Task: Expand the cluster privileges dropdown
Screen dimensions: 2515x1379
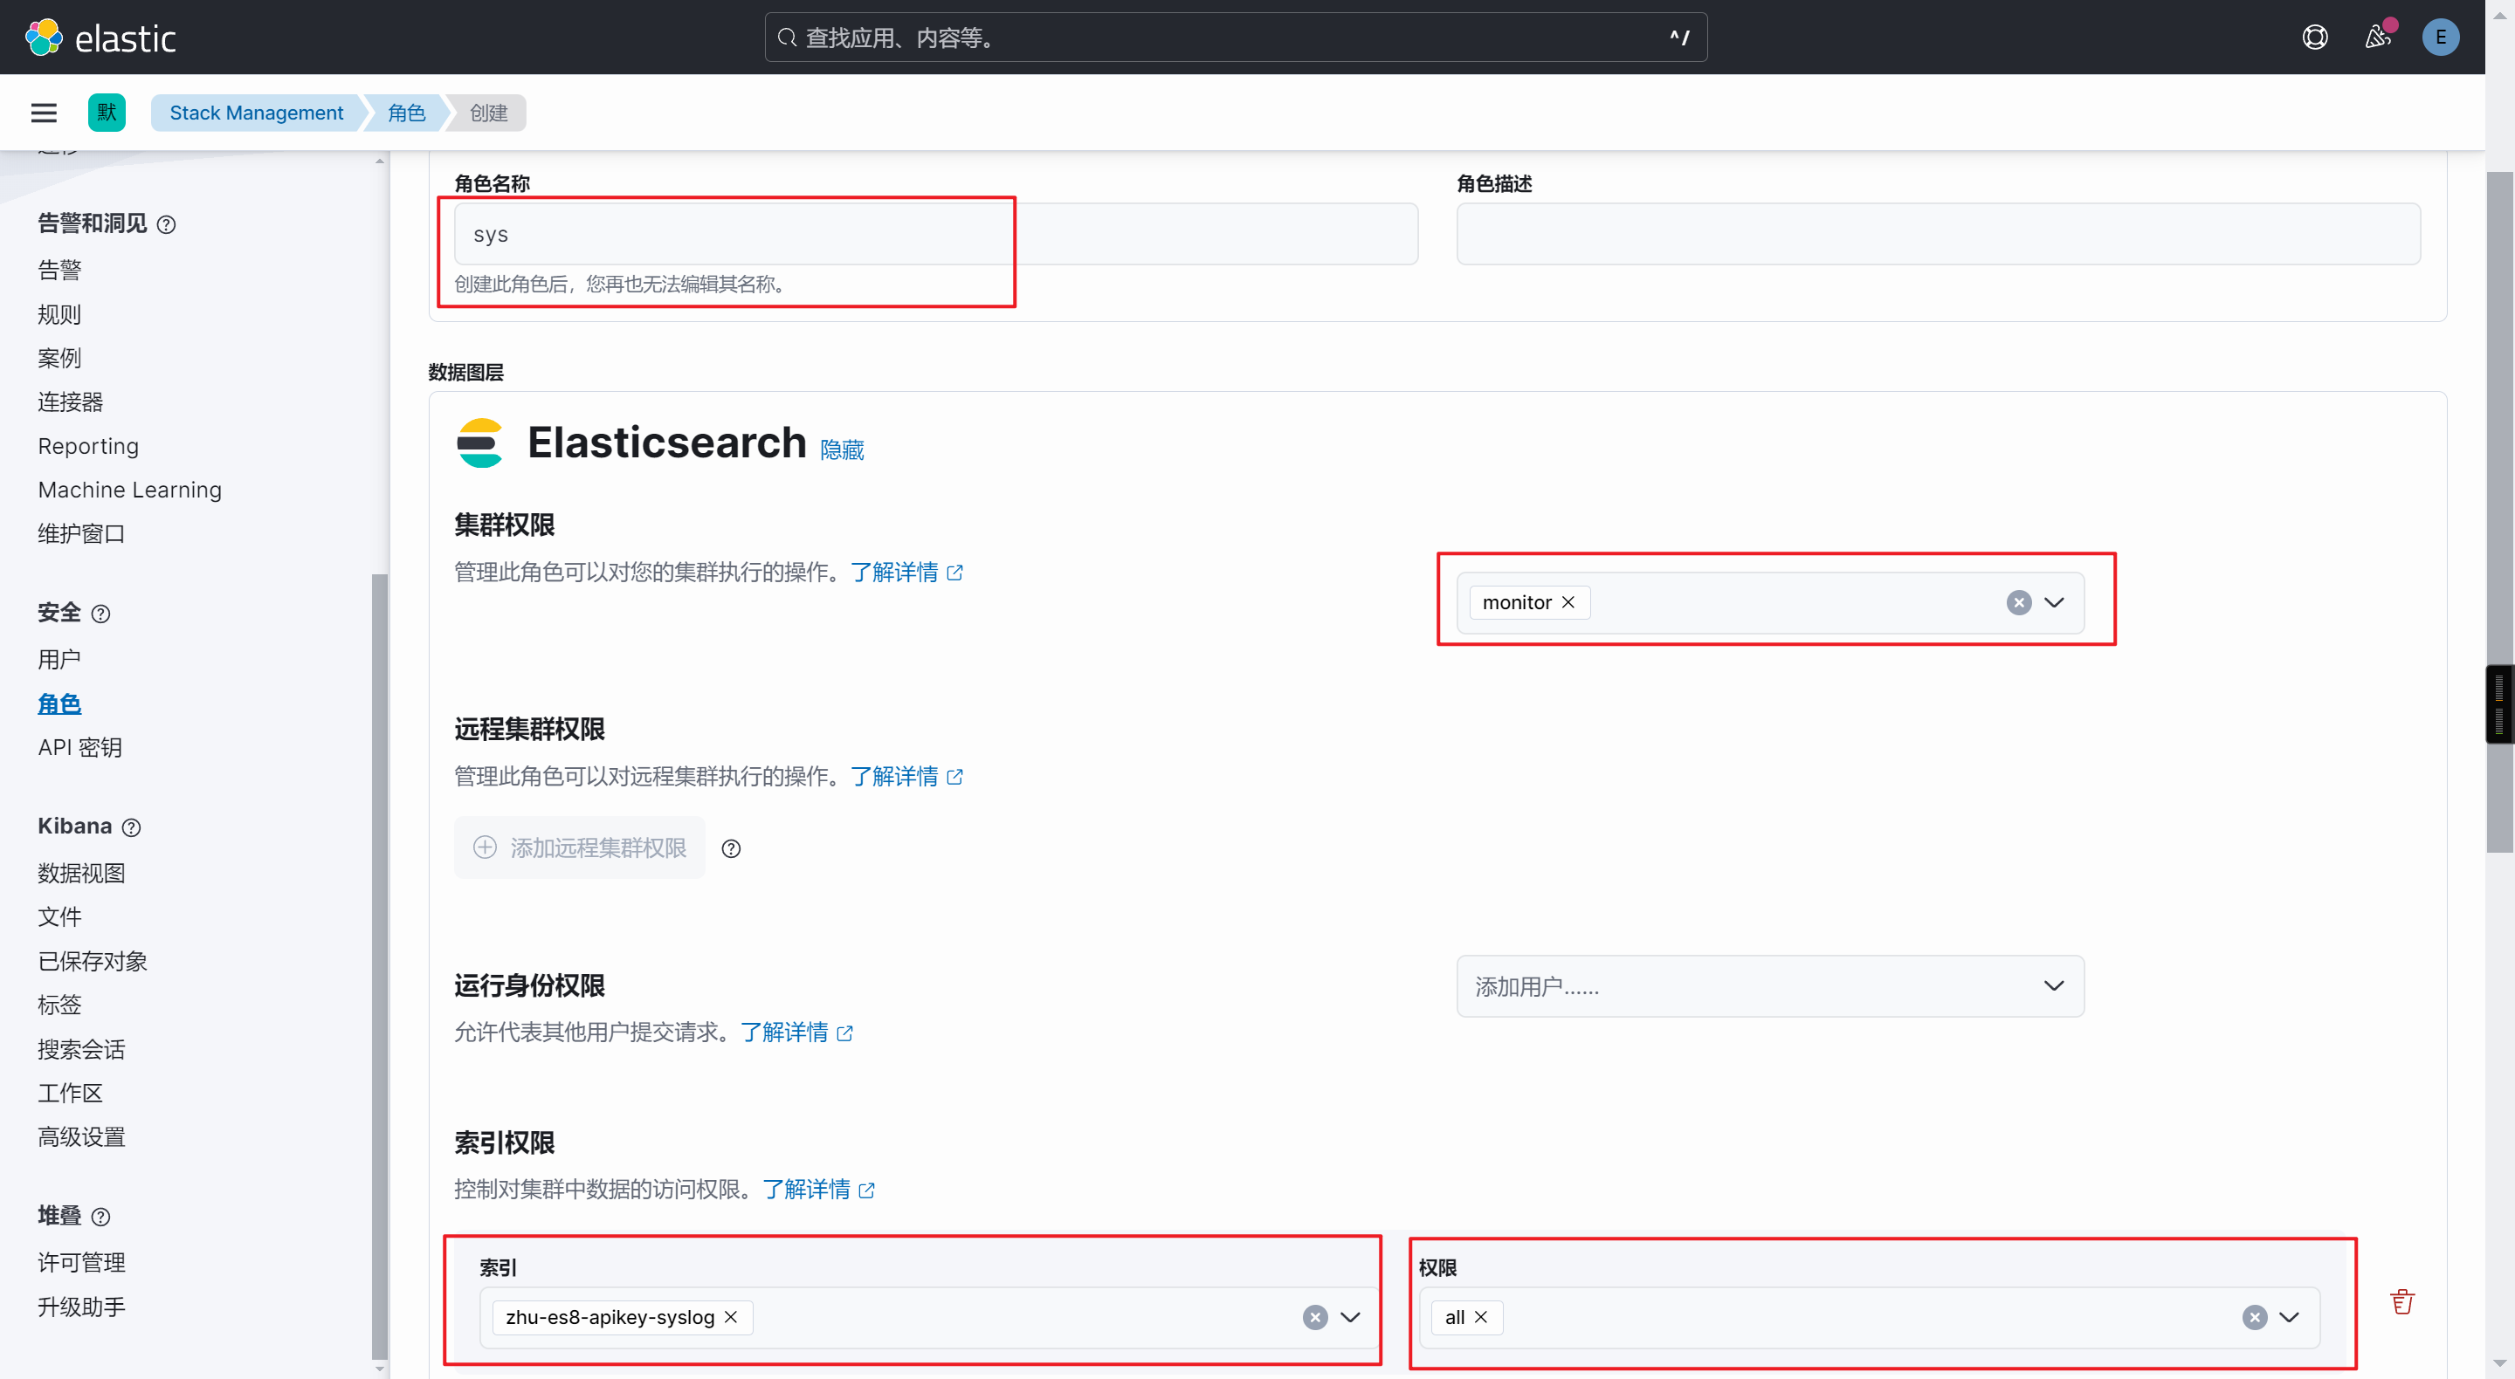Action: pyautogui.click(x=2054, y=602)
